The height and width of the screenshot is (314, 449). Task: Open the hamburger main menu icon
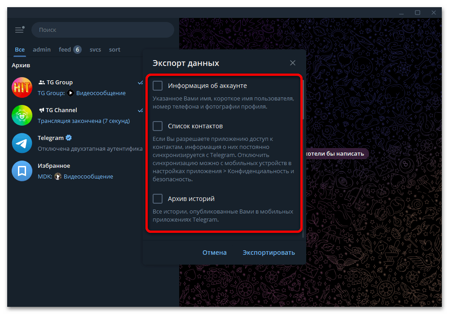(x=19, y=30)
